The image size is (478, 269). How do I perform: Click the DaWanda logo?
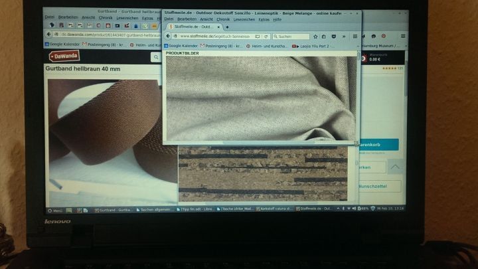coord(64,56)
